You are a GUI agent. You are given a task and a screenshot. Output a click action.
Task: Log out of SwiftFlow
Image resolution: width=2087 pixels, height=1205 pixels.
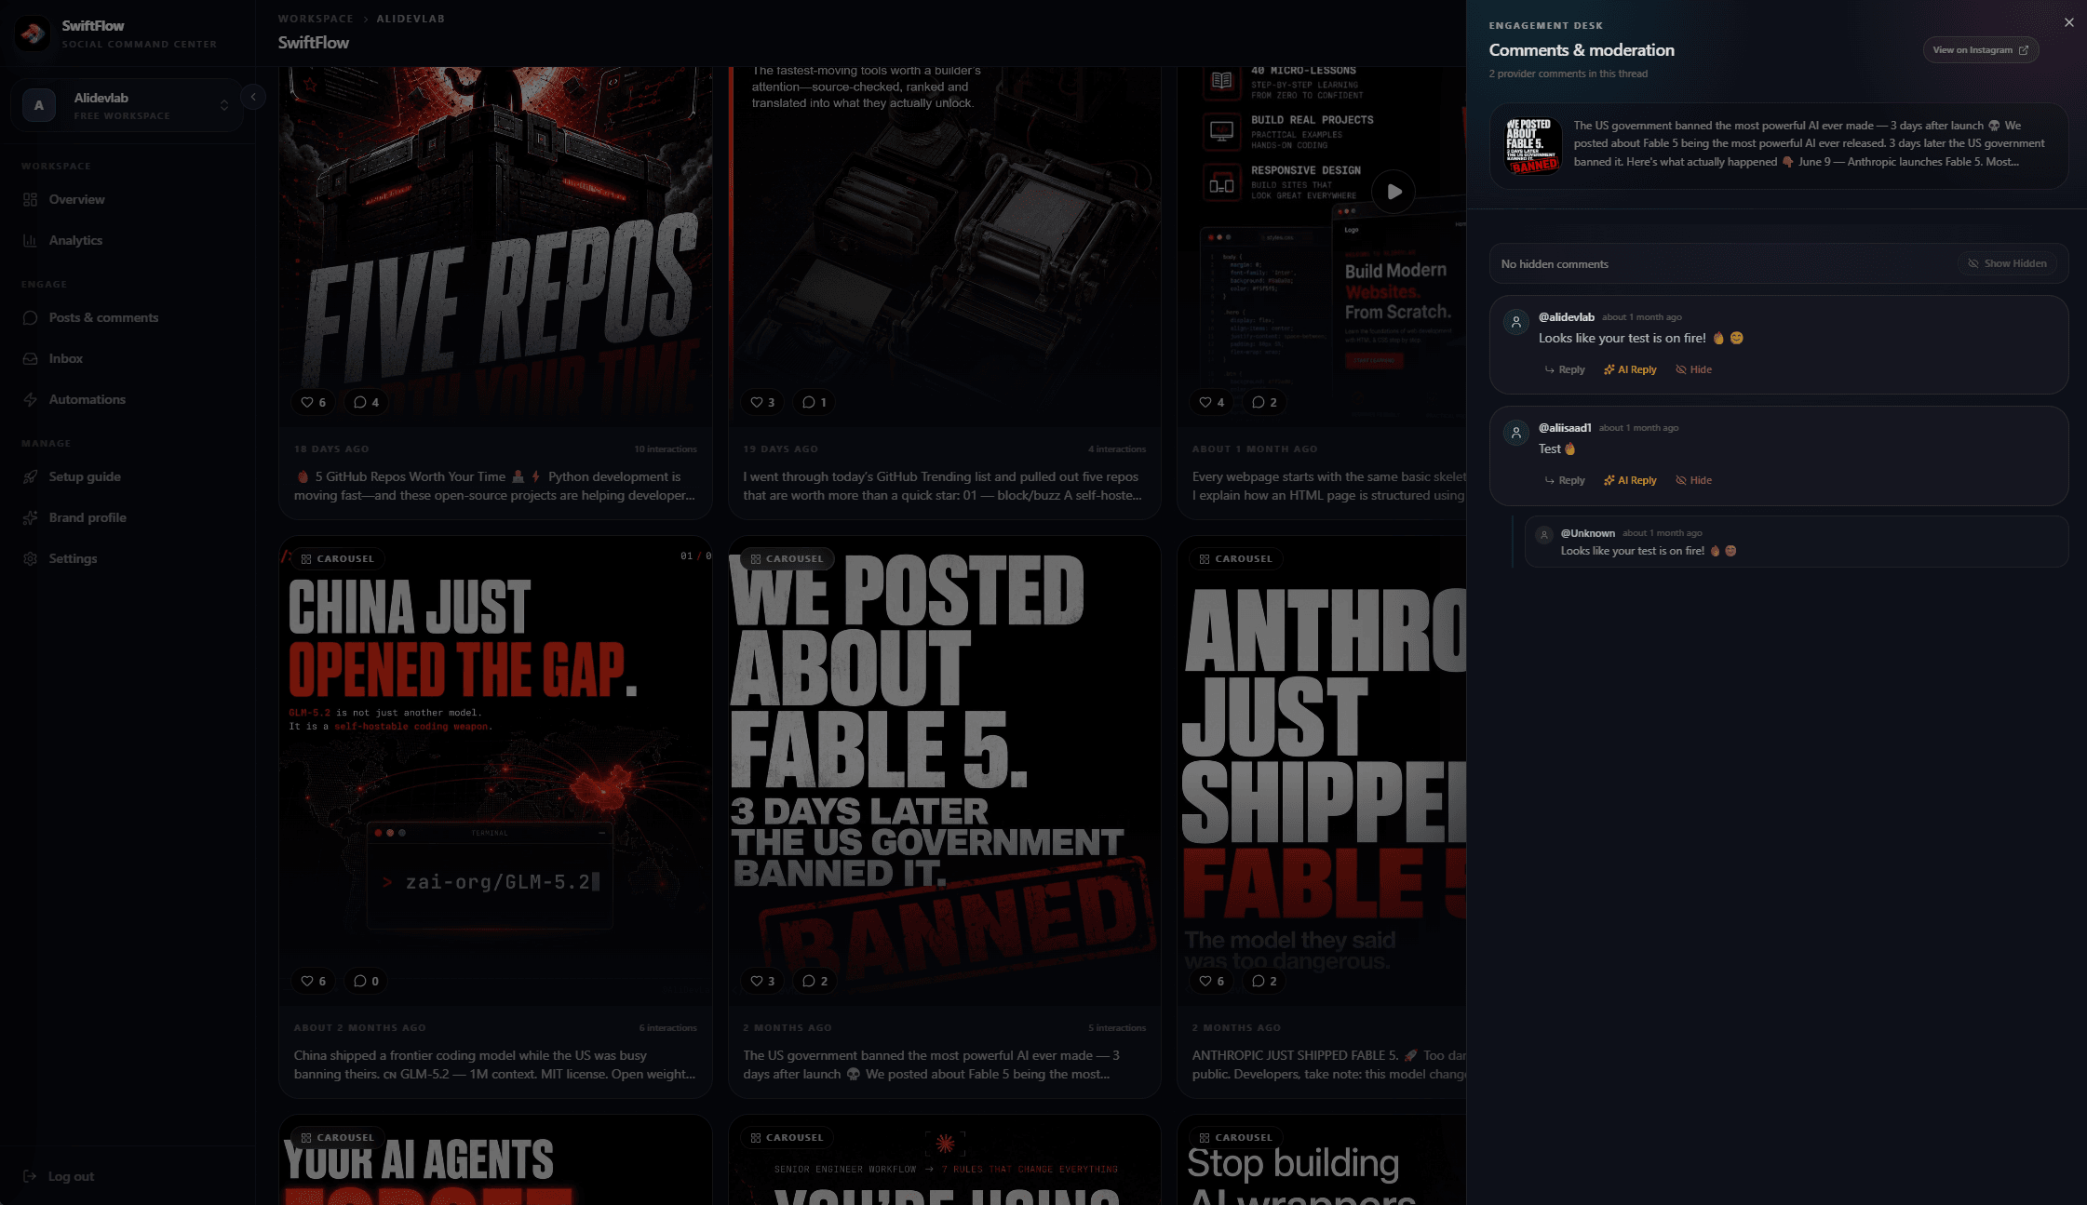coord(71,1176)
